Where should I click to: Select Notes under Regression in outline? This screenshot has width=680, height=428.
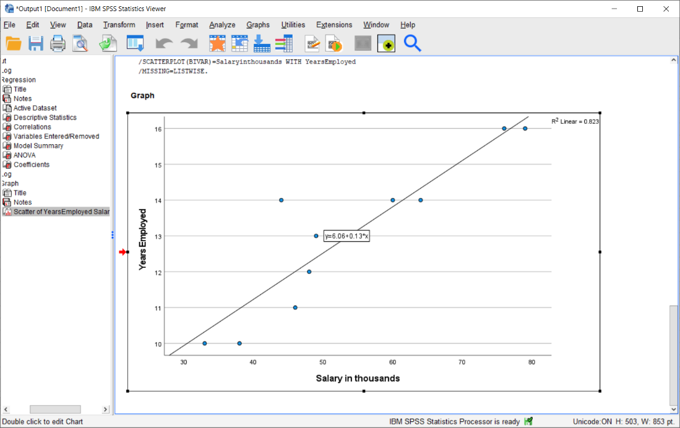[22, 98]
